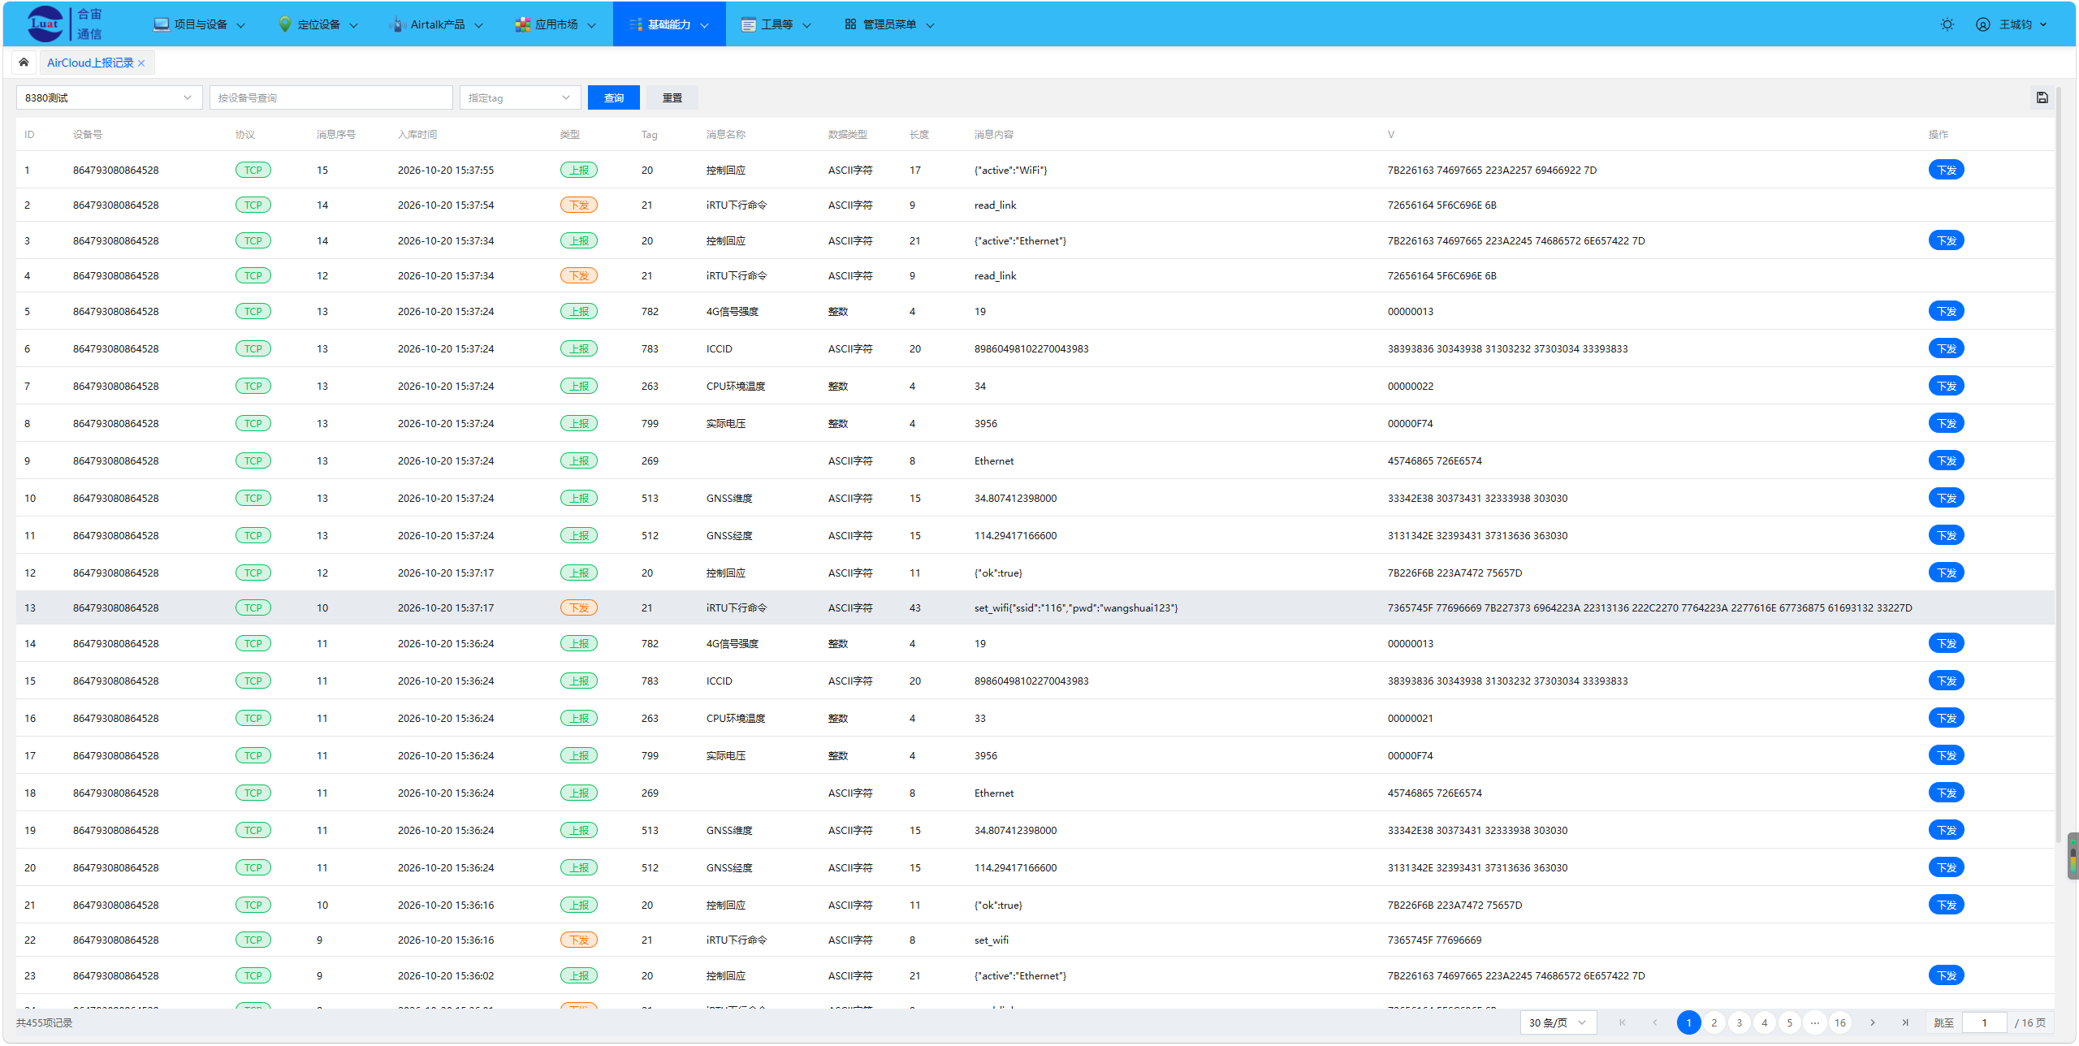The image size is (2079, 1046).
Task: Click set_wifi message content in row 13
Action: pyautogui.click(x=1075, y=607)
